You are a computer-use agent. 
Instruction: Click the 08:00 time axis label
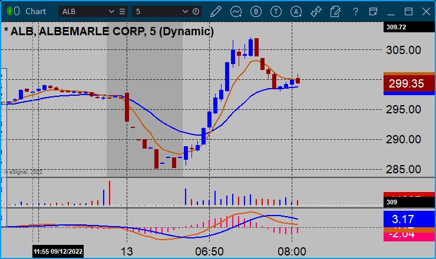[292, 252]
